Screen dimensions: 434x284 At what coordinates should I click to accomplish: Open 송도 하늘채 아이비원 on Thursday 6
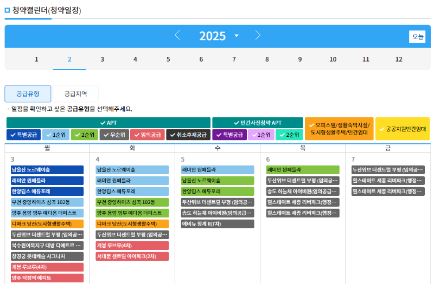click(x=303, y=191)
